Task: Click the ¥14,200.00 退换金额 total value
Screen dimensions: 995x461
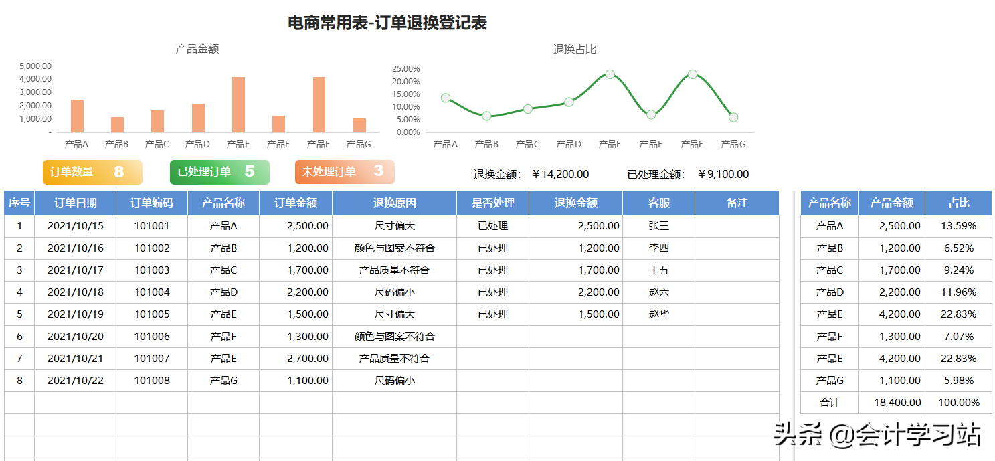Action: 561,174
